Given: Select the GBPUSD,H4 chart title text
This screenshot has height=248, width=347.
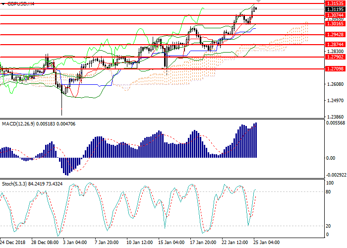Looking at the screenshot, I should pyautogui.click(x=23, y=3).
